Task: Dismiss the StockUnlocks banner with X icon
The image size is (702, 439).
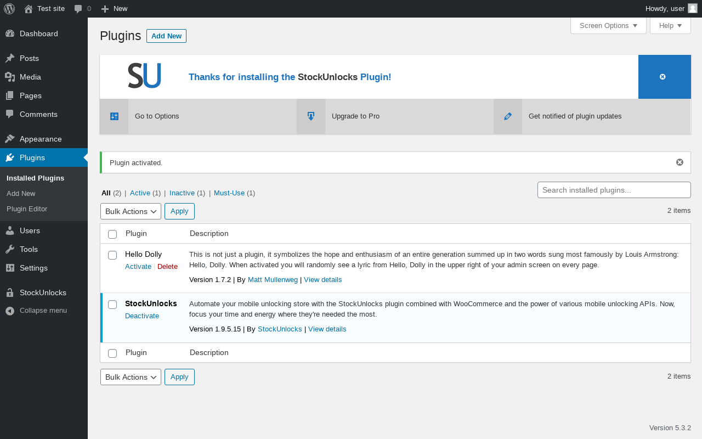Action: [x=663, y=77]
